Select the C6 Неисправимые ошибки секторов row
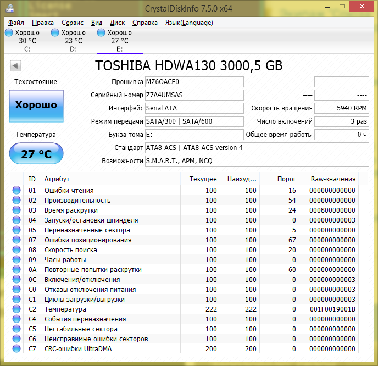The height and width of the screenshot is (366, 378). click(x=189, y=339)
